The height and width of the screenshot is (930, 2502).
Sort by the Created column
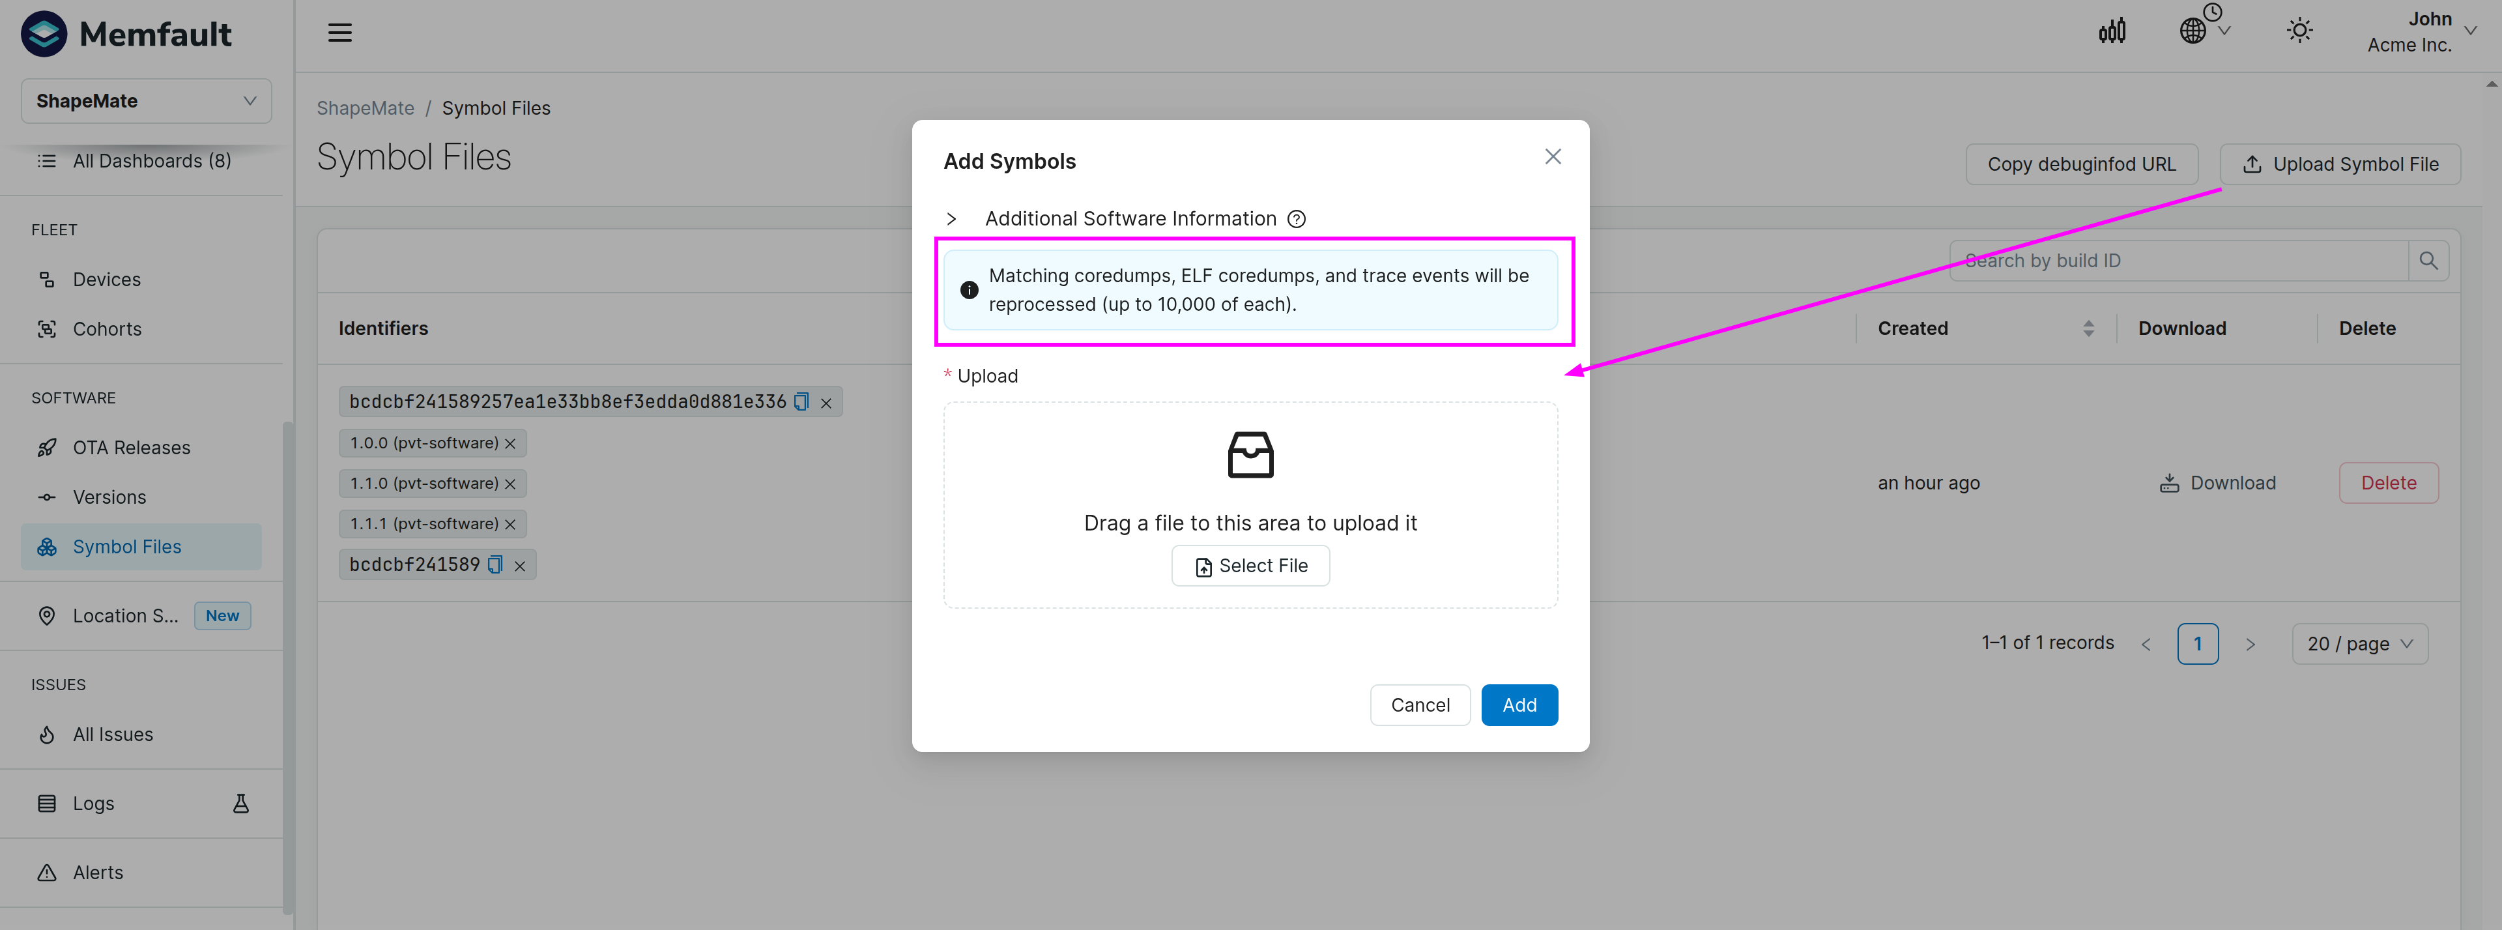[1985, 328]
